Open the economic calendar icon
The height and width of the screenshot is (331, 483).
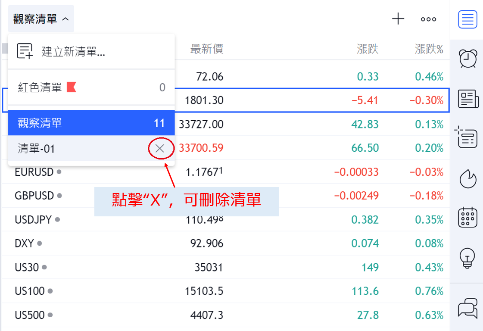pos(467,217)
